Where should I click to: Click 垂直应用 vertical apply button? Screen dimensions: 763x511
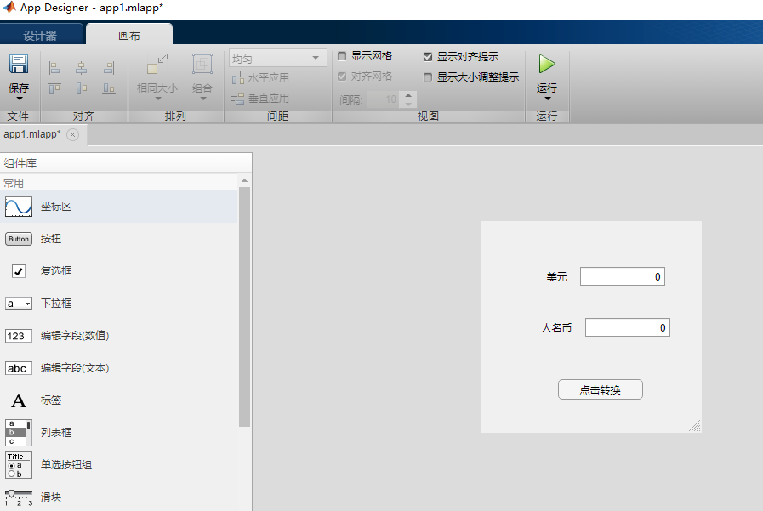click(x=260, y=99)
